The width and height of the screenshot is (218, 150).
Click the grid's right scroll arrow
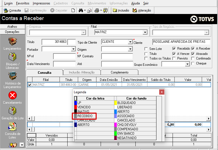tap(208, 118)
